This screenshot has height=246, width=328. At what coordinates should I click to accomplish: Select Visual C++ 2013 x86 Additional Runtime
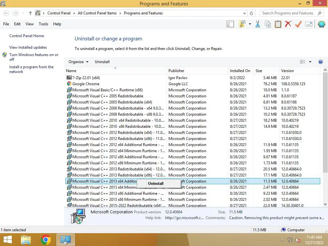pos(193,193)
